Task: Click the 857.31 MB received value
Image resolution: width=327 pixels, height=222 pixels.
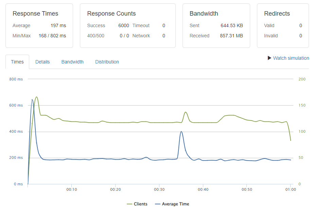Action: click(x=231, y=36)
